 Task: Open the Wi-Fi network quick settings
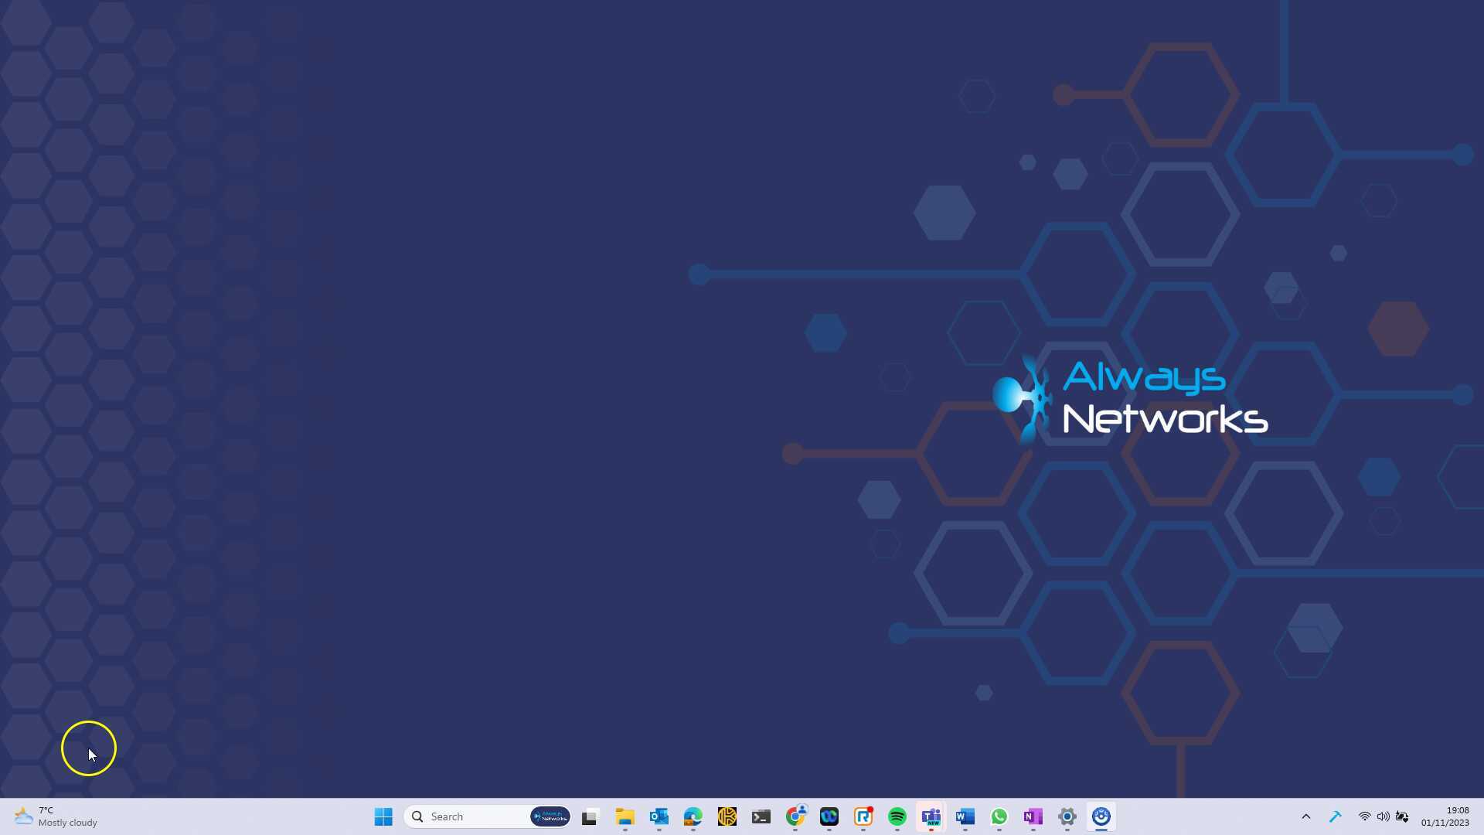pos(1365,816)
